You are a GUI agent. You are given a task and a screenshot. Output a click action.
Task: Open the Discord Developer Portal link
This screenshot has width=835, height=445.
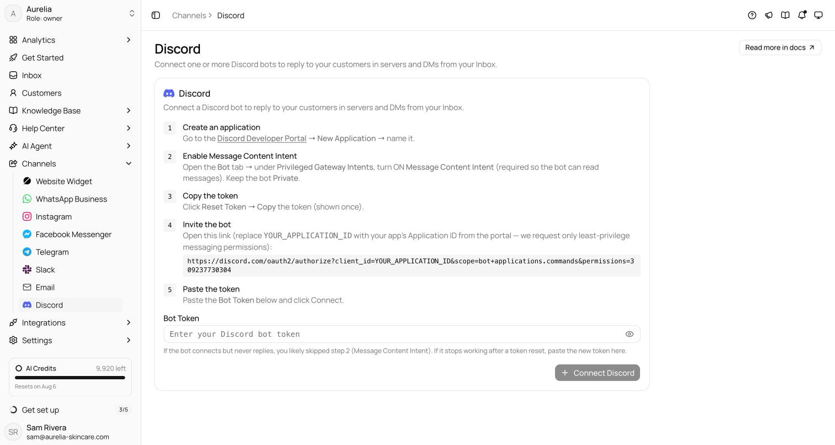[262, 139]
